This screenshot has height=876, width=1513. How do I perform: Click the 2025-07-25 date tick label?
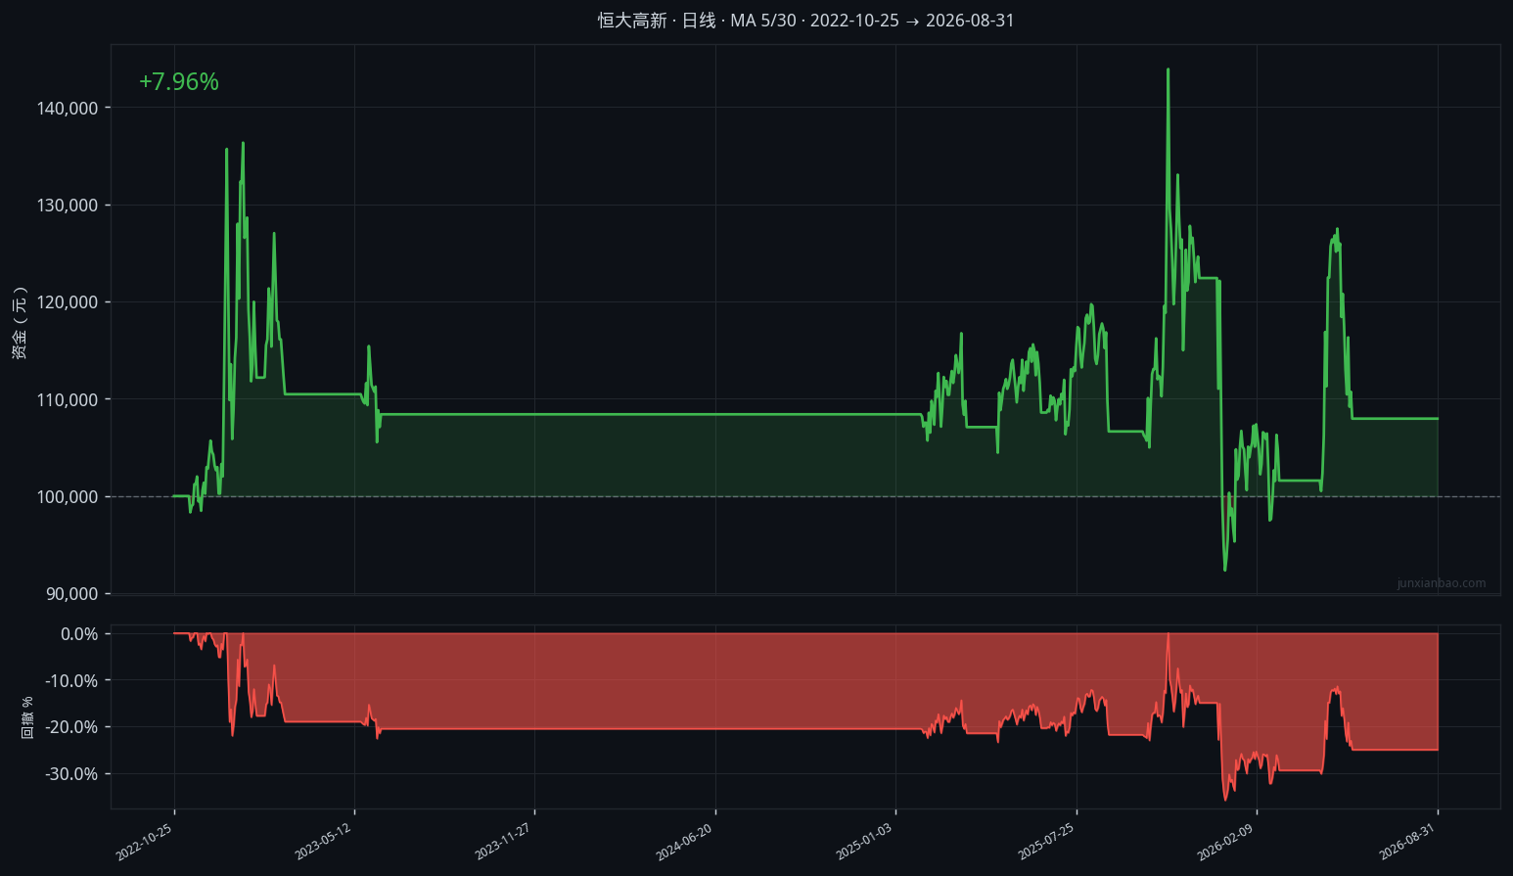click(1046, 842)
